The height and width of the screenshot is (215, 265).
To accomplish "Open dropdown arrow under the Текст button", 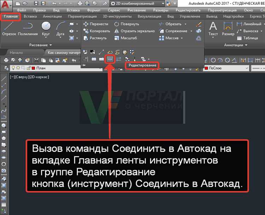I will (213, 37).
